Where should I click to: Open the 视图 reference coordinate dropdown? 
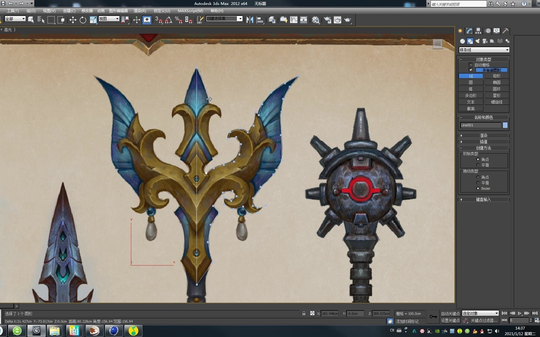pyautogui.click(x=109, y=19)
